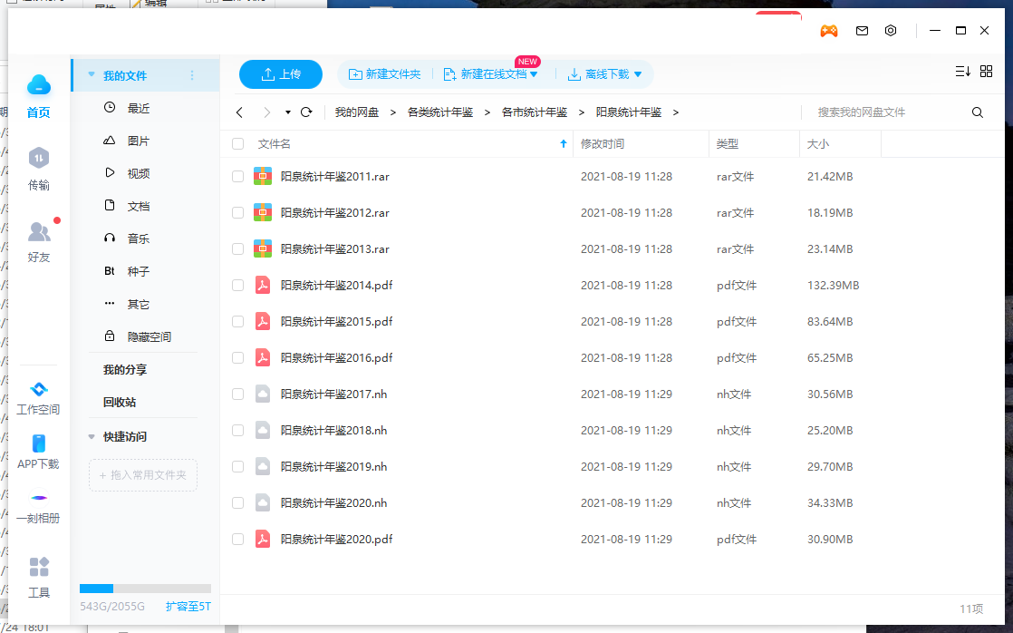This screenshot has width=1013, height=633.
Task: Collapse the 快捷访问 section arrow
Action: coord(92,437)
